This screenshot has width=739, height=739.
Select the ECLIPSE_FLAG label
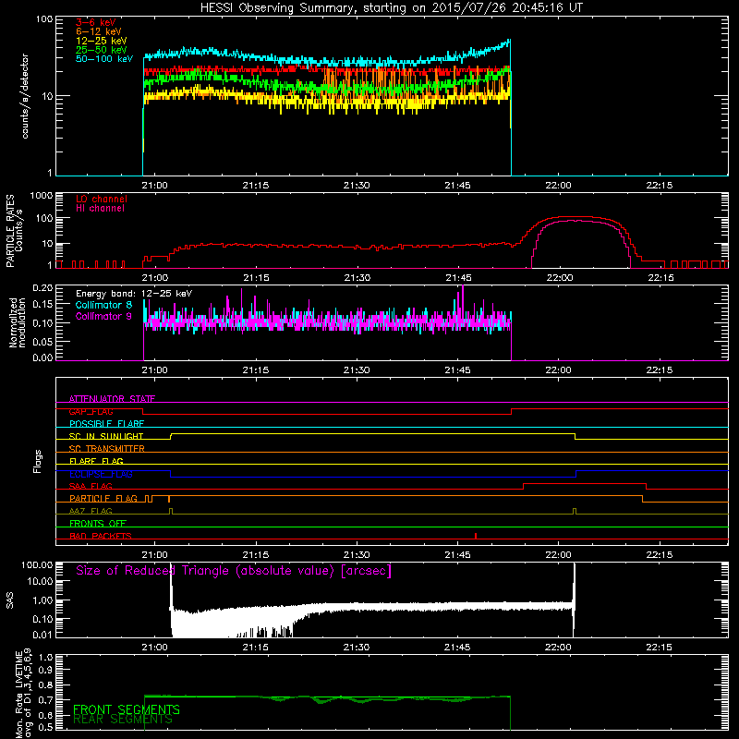[101, 474]
